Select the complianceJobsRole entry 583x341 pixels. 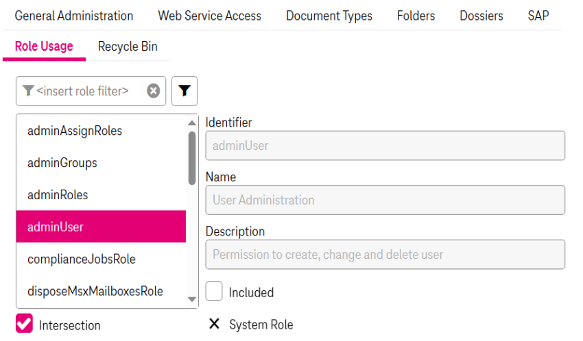(82, 260)
